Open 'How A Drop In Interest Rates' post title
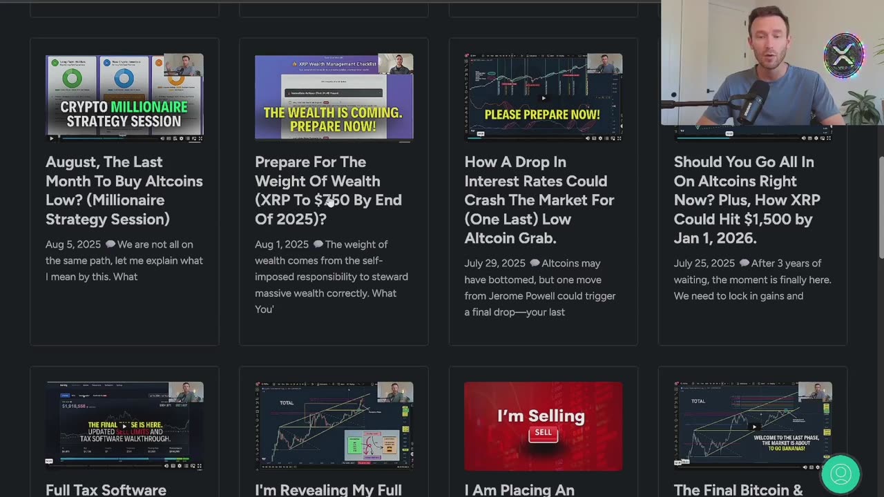This screenshot has height=497, width=884. [x=539, y=200]
